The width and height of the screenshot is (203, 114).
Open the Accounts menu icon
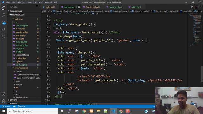coord(3,94)
